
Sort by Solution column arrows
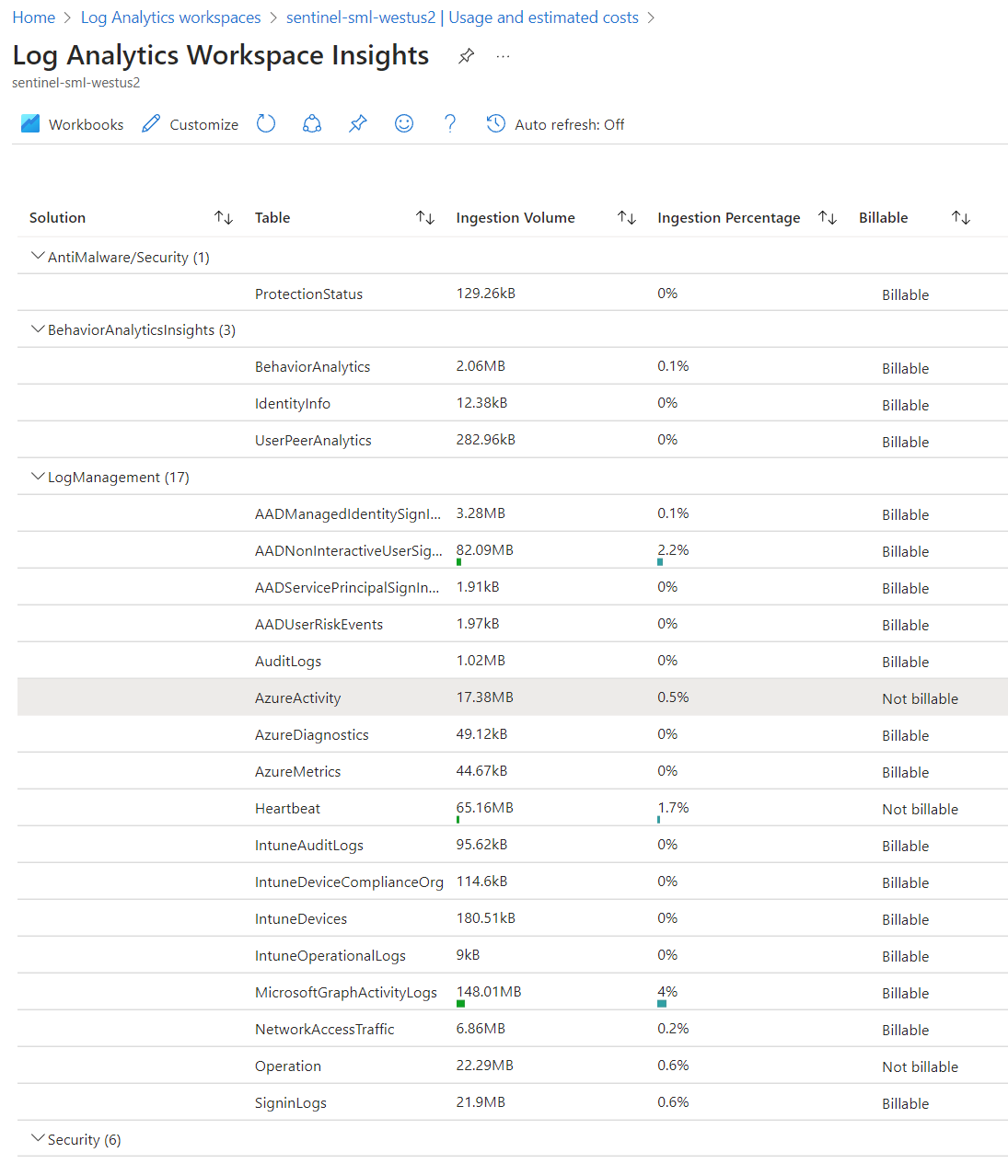pyautogui.click(x=224, y=217)
